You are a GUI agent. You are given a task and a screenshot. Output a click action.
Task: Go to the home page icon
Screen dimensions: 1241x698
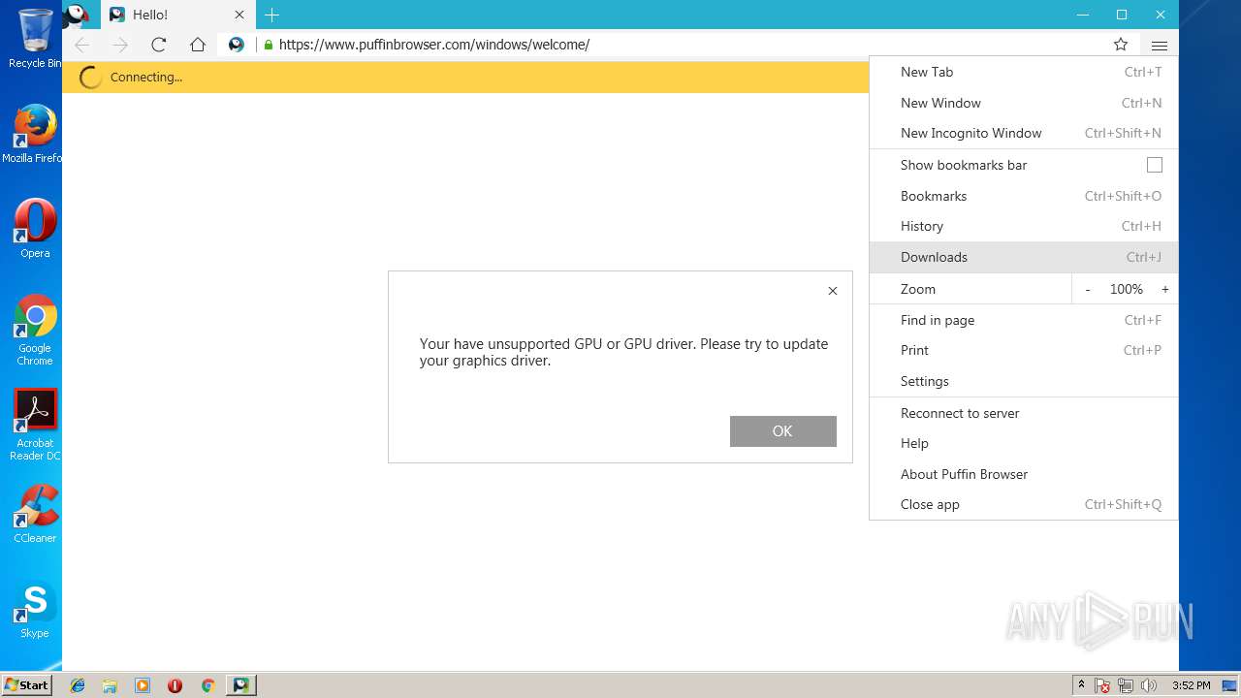[x=198, y=45]
